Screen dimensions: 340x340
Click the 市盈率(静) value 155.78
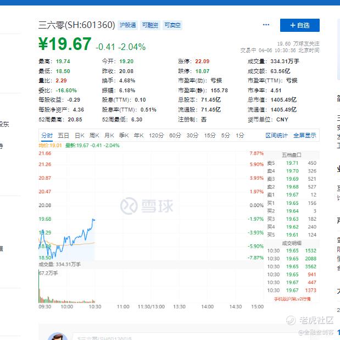point(219,91)
